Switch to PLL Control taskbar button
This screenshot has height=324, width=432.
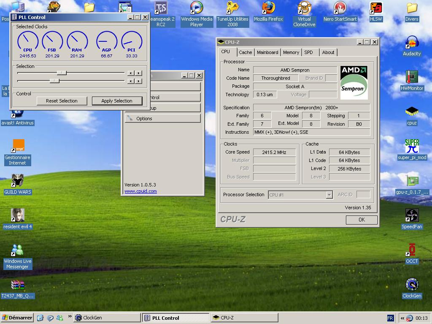tap(176, 318)
